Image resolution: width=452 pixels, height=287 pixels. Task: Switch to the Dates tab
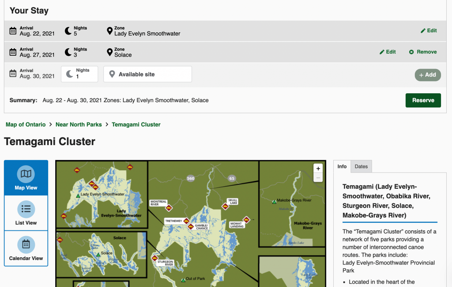pyautogui.click(x=361, y=166)
